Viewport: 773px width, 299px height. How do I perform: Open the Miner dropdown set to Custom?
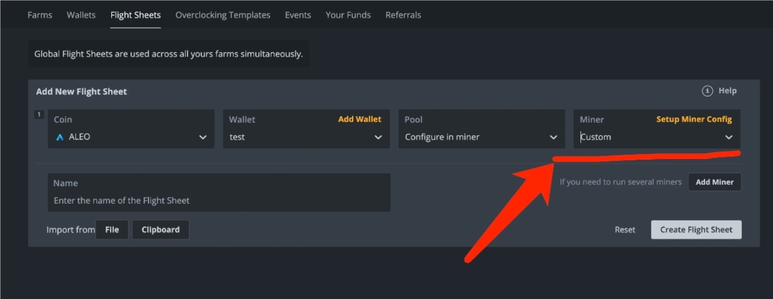click(x=657, y=129)
